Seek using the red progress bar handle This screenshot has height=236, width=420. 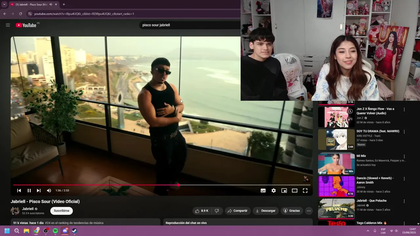click(x=178, y=185)
